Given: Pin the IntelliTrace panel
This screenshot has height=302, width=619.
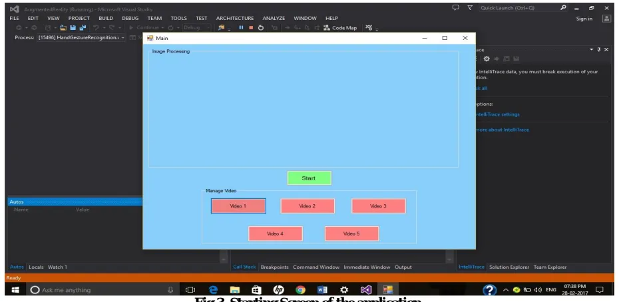Looking at the screenshot, I should click(x=599, y=49).
